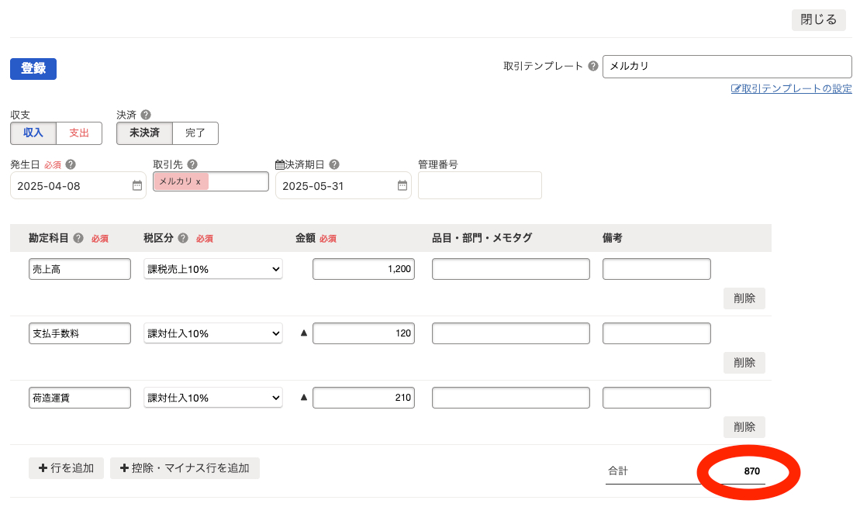Click the external link icon on 取引テンプレートの設定
Viewport: 860px width, 507px height.
click(x=735, y=88)
